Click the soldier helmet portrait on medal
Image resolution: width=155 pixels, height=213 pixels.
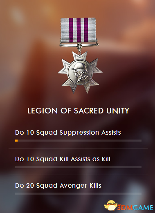pyautogui.click(x=80, y=72)
